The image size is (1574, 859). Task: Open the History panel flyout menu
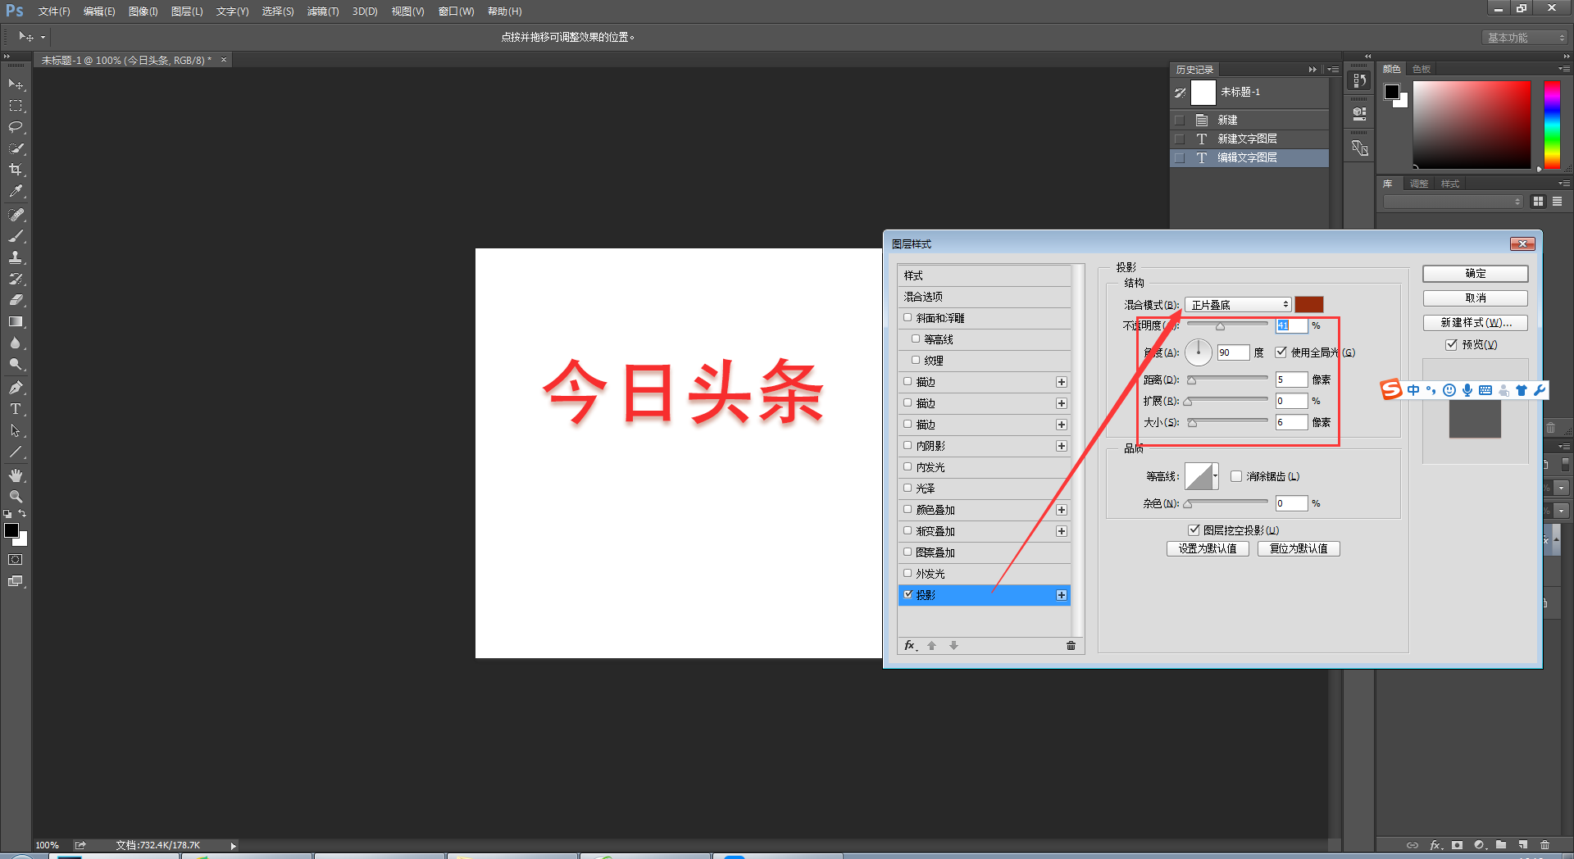tap(1333, 70)
